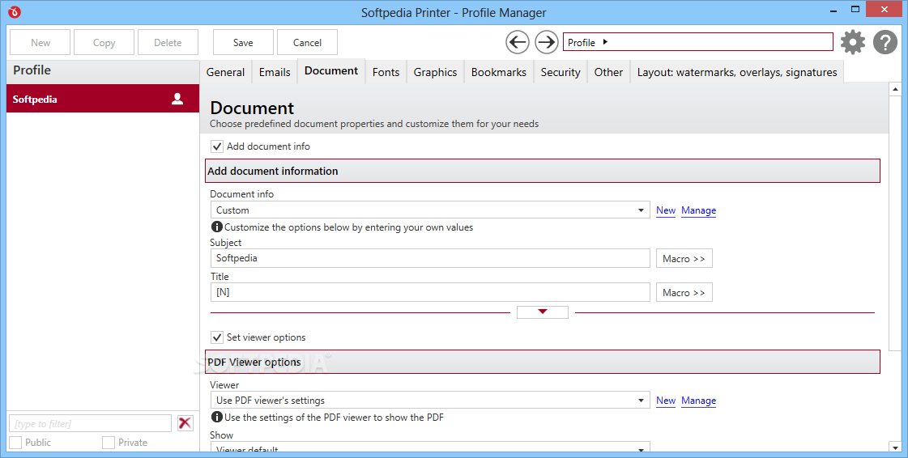Screen dimensions: 908x458
Task: Click Manage link beside Viewer dropdown
Action: [698, 401]
